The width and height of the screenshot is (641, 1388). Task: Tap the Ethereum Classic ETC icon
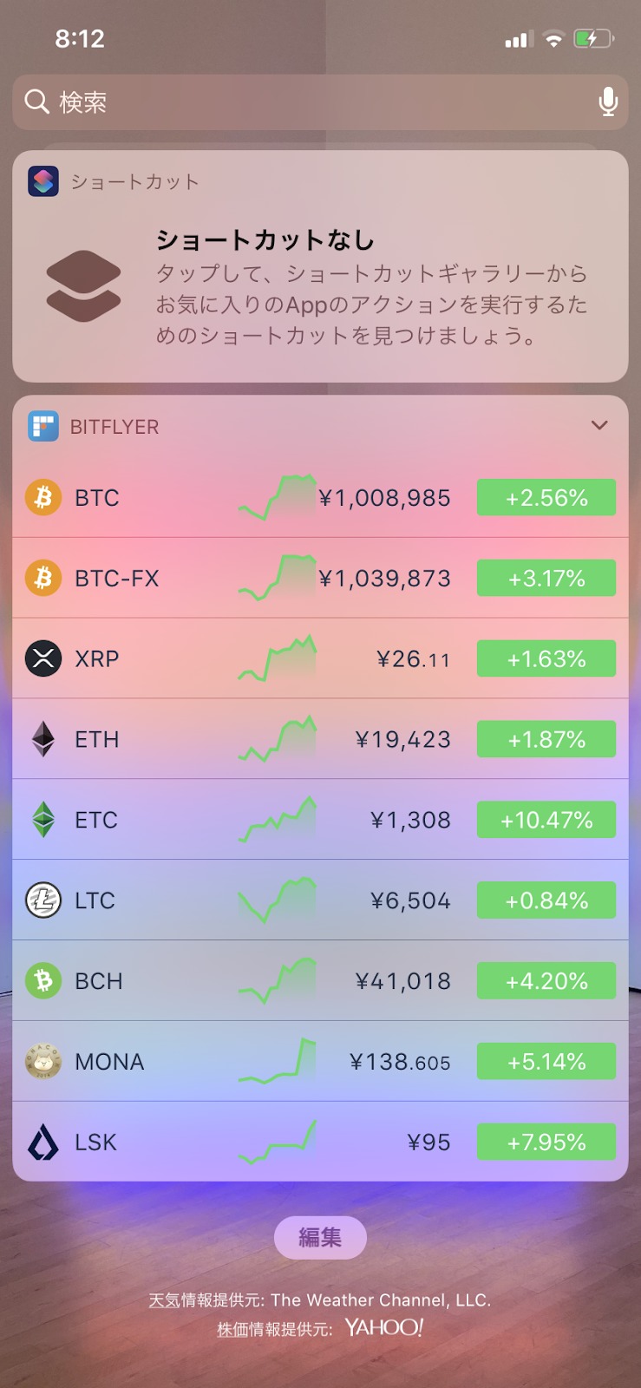(x=43, y=820)
